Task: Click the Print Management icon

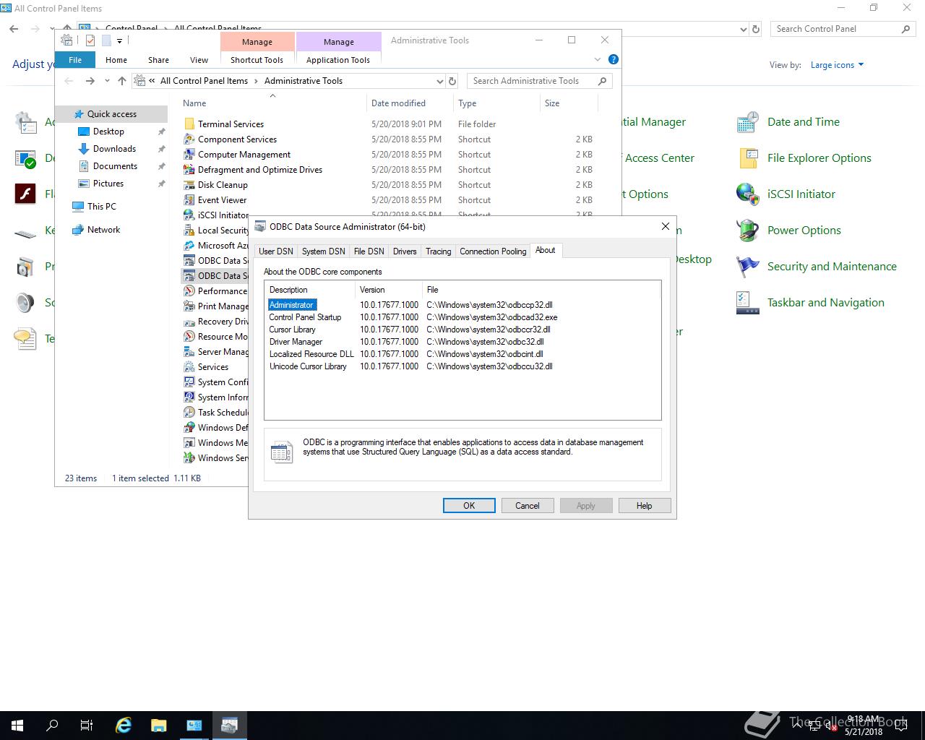Action: pyautogui.click(x=189, y=306)
